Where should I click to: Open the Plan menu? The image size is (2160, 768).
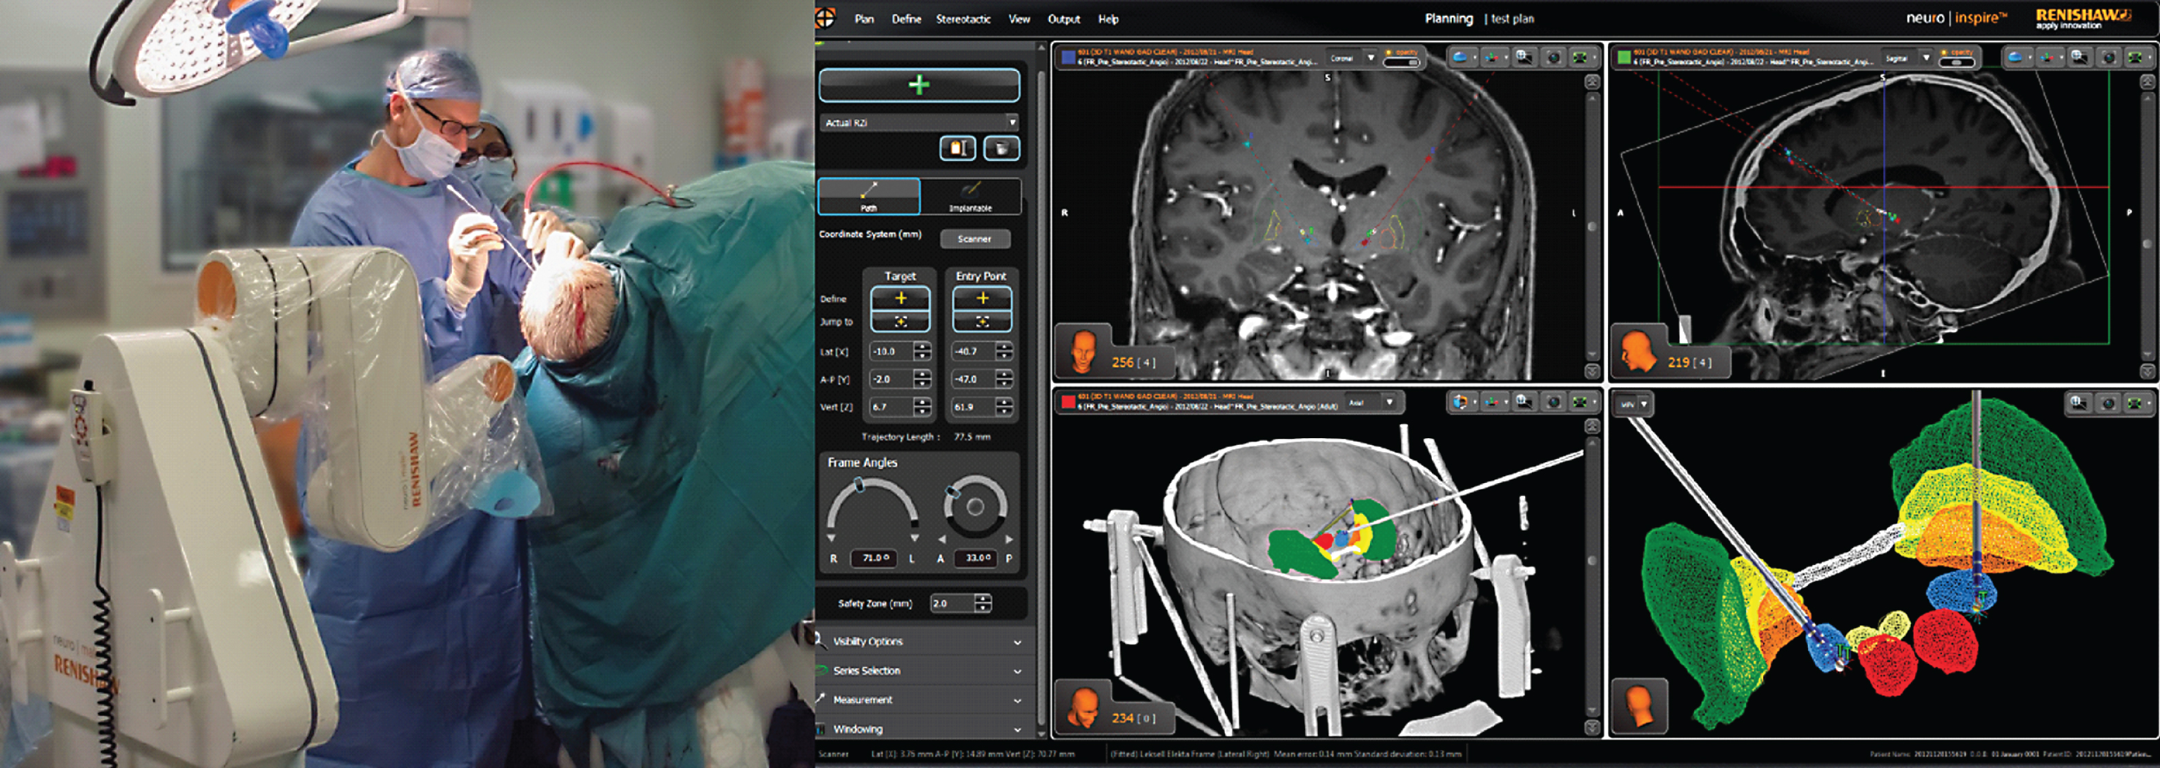[864, 19]
